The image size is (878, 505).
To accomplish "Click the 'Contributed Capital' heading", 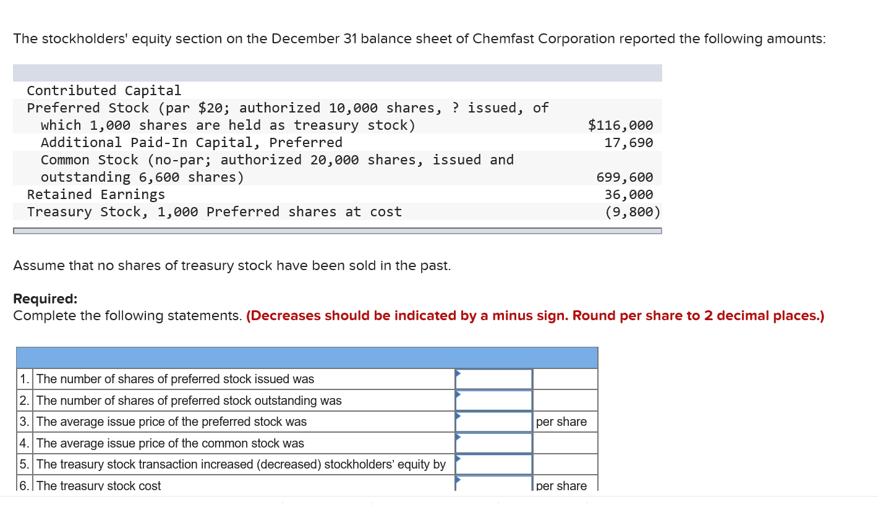I will point(104,91).
